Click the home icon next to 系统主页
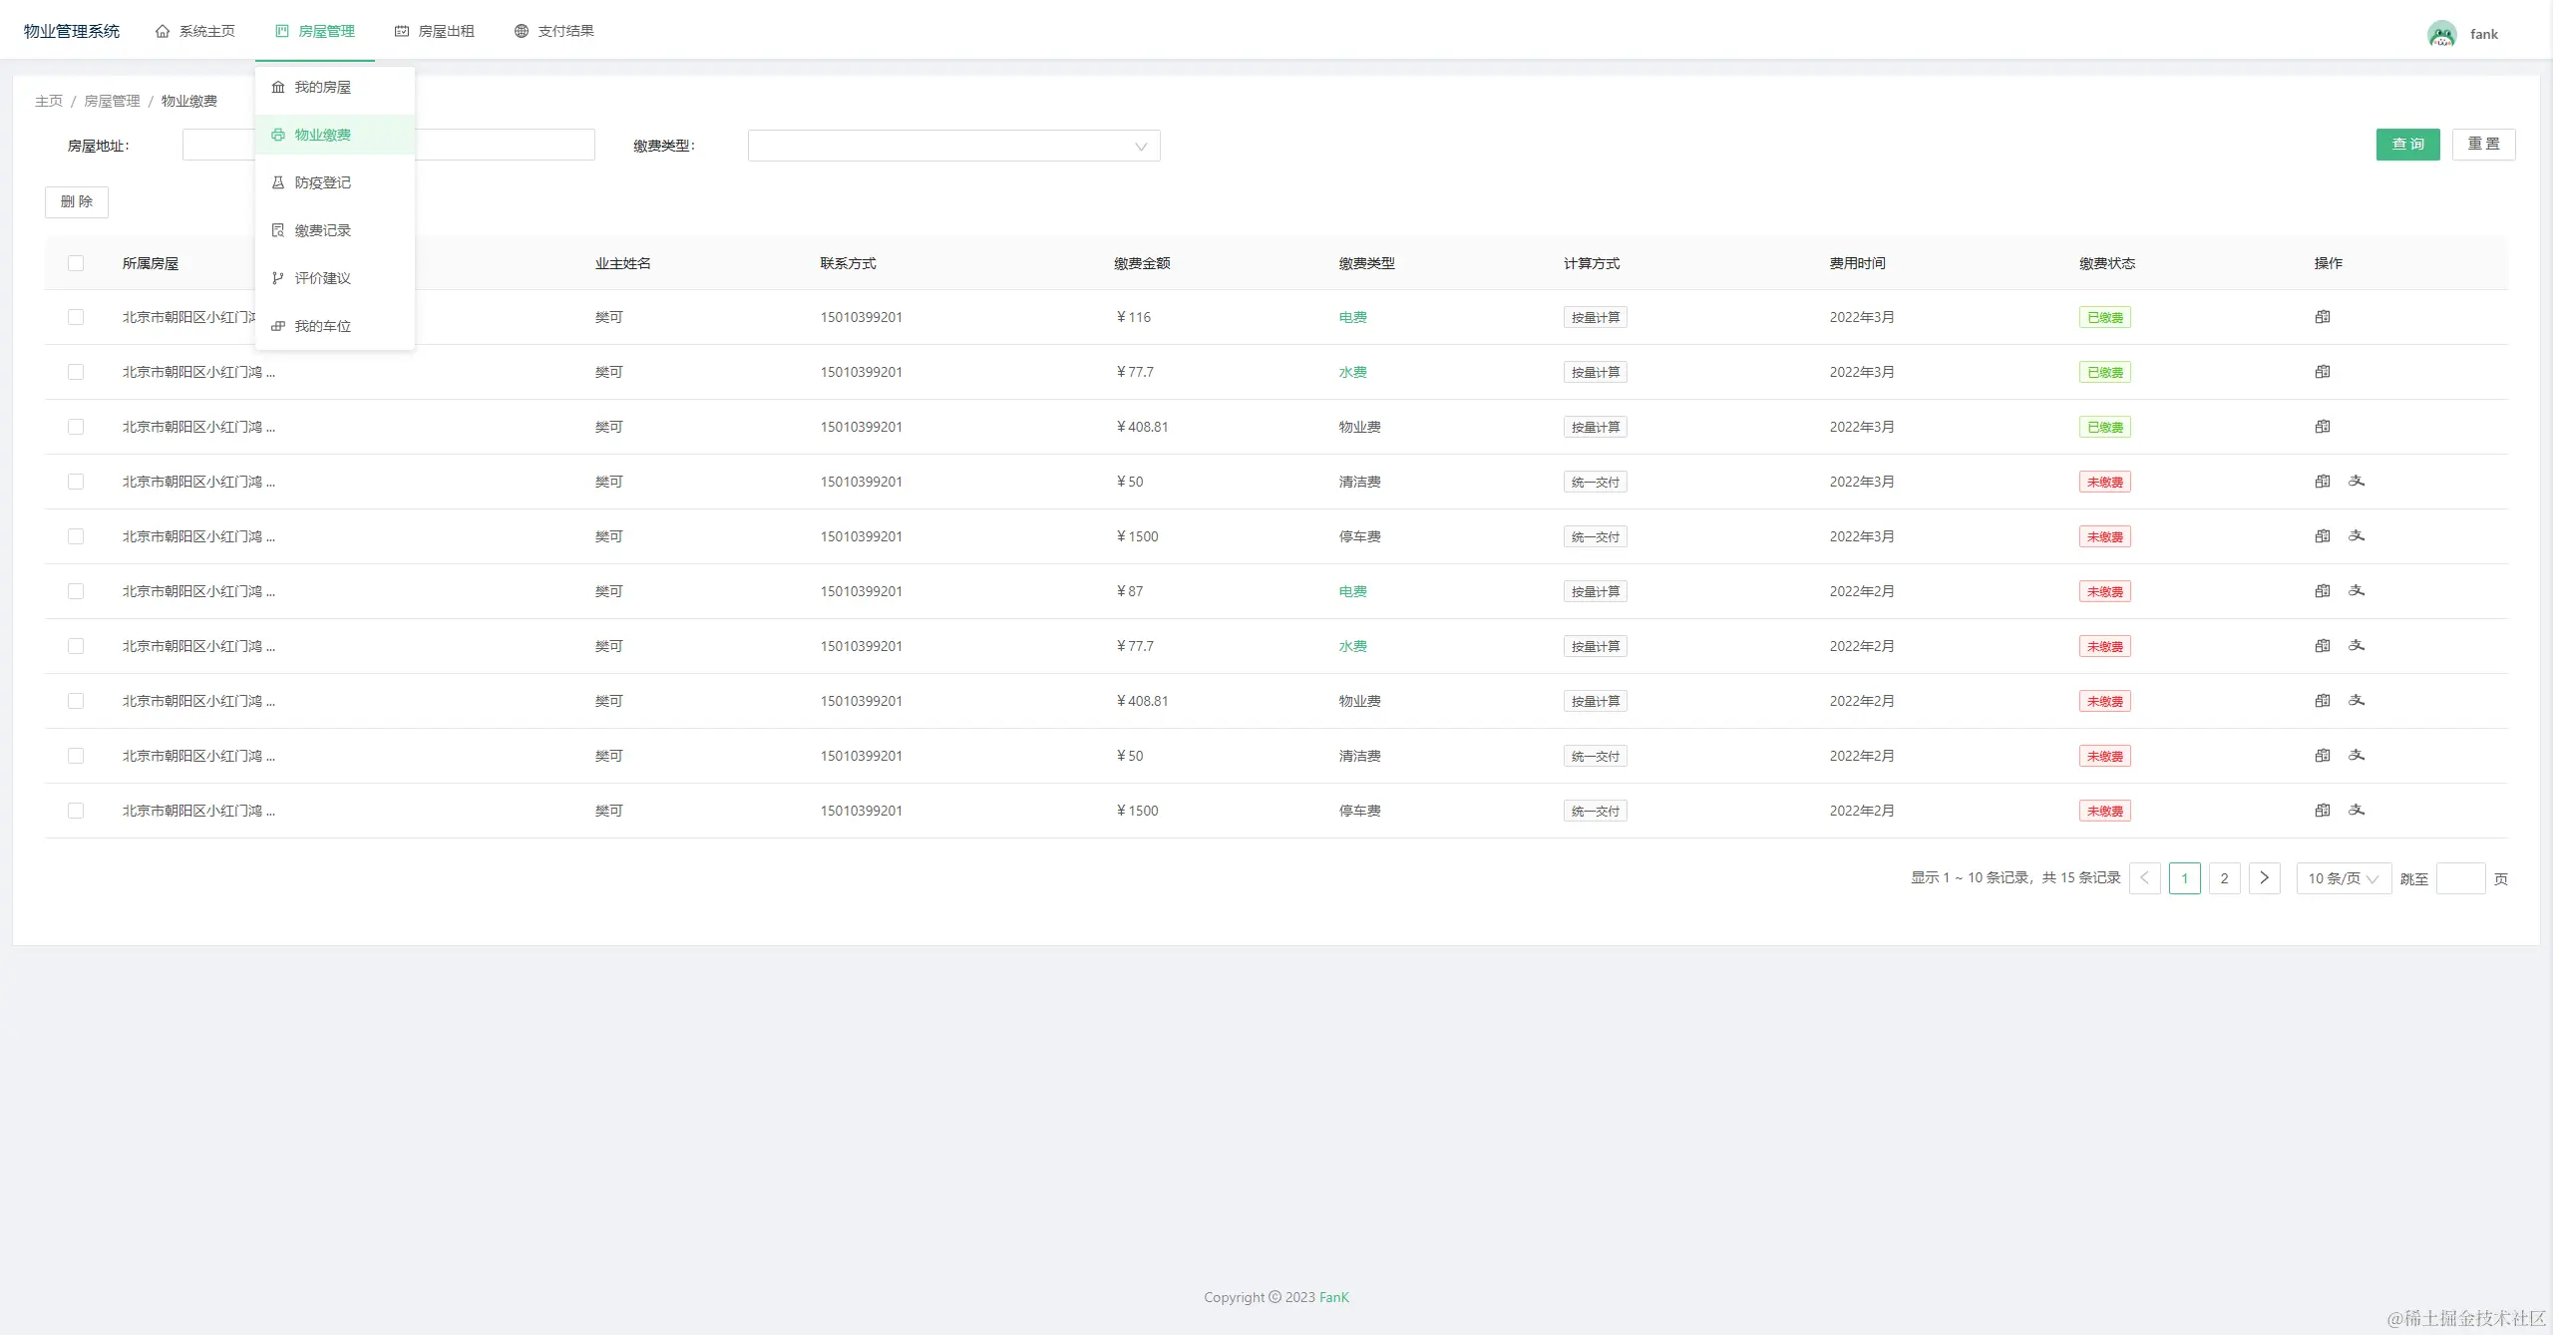 pos(163,31)
